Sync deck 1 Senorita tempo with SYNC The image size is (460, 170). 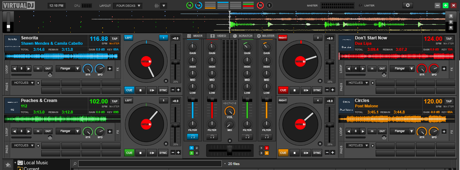[163, 90]
